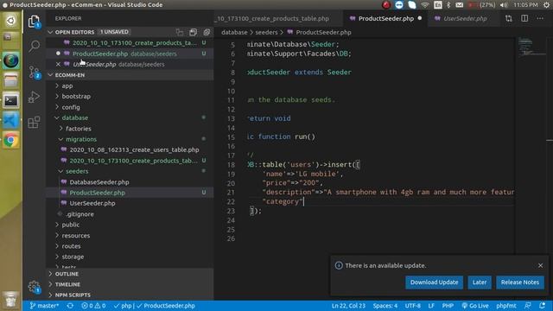Screen dimensions: 553x311
Task: Close the update notification
Action: pyautogui.click(x=540, y=265)
